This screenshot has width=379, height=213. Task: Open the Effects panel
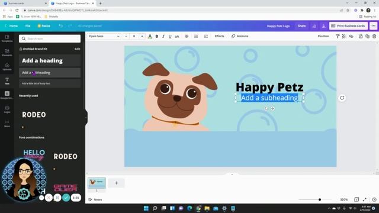click(x=220, y=36)
